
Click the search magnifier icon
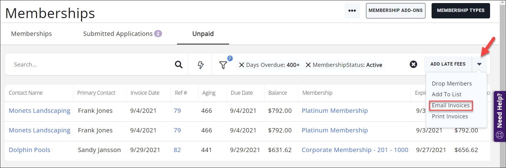pyautogui.click(x=179, y=65)
